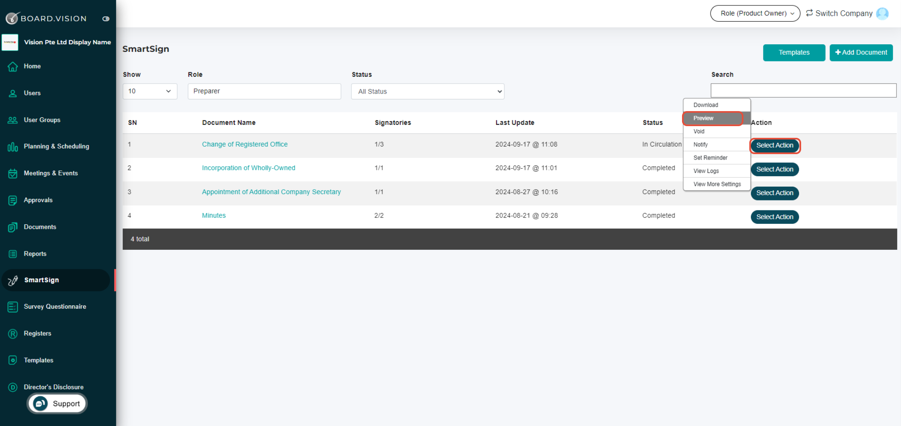Click the Planning & Scheduling chart icon

point(13,147)
